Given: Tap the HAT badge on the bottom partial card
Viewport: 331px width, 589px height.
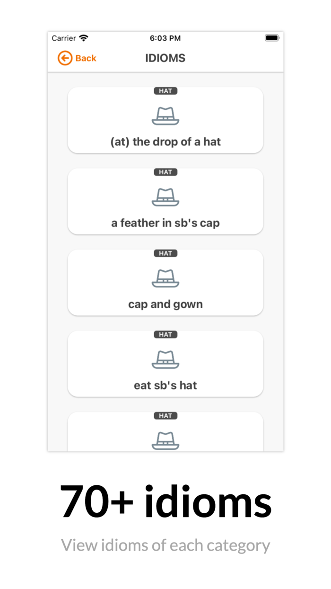Looking at the screenshot, I should [165, 416].
